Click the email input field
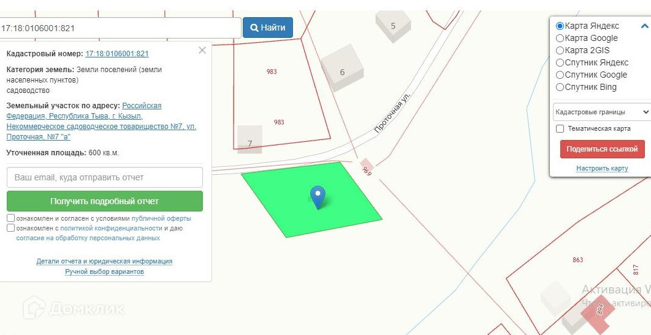 point(105,177)
